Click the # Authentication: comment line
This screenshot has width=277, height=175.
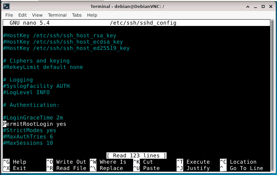(31, 105)
